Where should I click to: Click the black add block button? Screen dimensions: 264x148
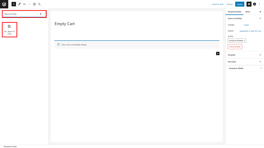point(218,53)
